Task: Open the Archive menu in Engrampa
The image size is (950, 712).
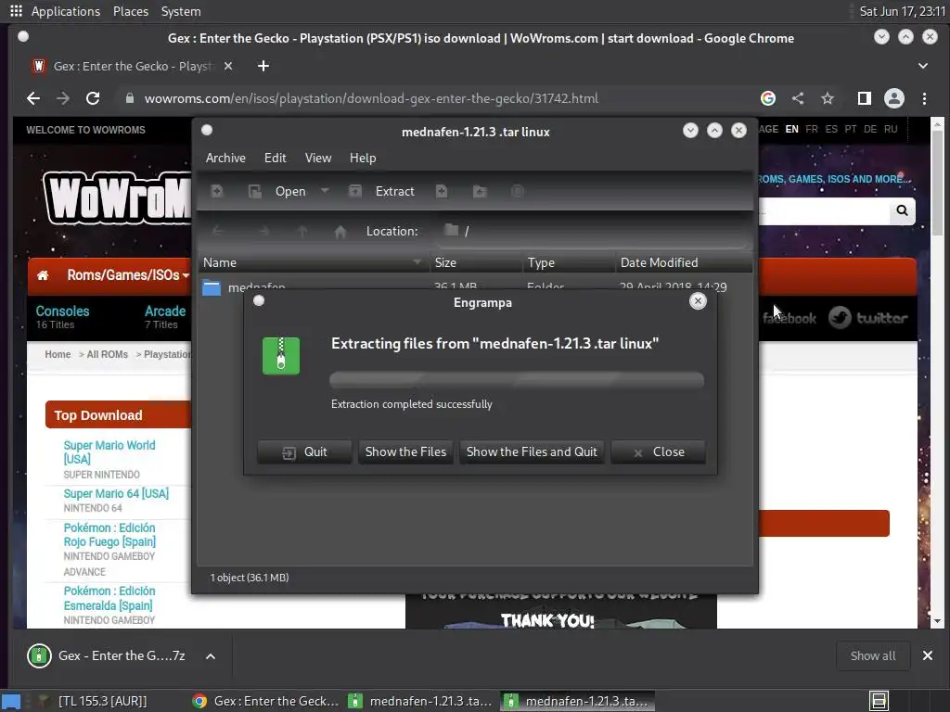Action: coord(225,158)
